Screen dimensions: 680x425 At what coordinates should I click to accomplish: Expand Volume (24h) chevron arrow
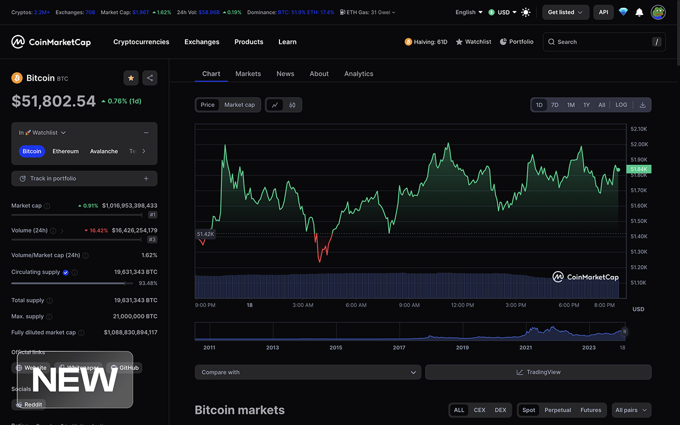click(x=62, y=231)
